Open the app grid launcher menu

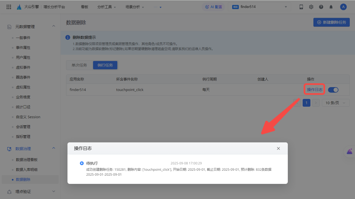click(9, 7)
